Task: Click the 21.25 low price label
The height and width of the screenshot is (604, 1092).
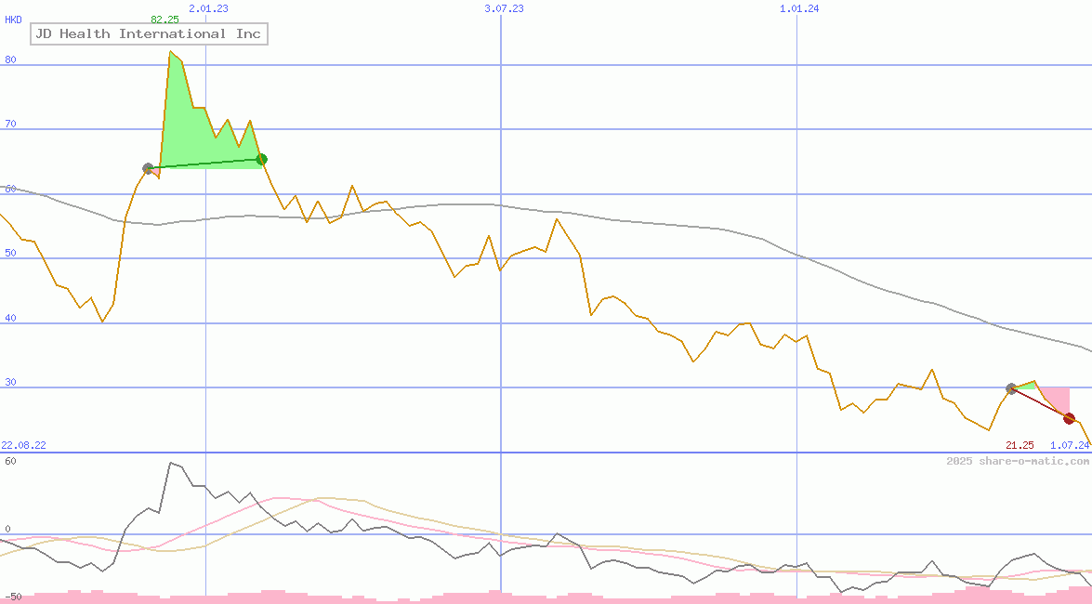Action: tap(1020, 445)
